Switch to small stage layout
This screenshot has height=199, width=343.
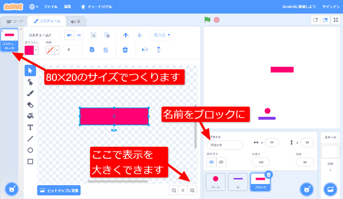point(316,20)
